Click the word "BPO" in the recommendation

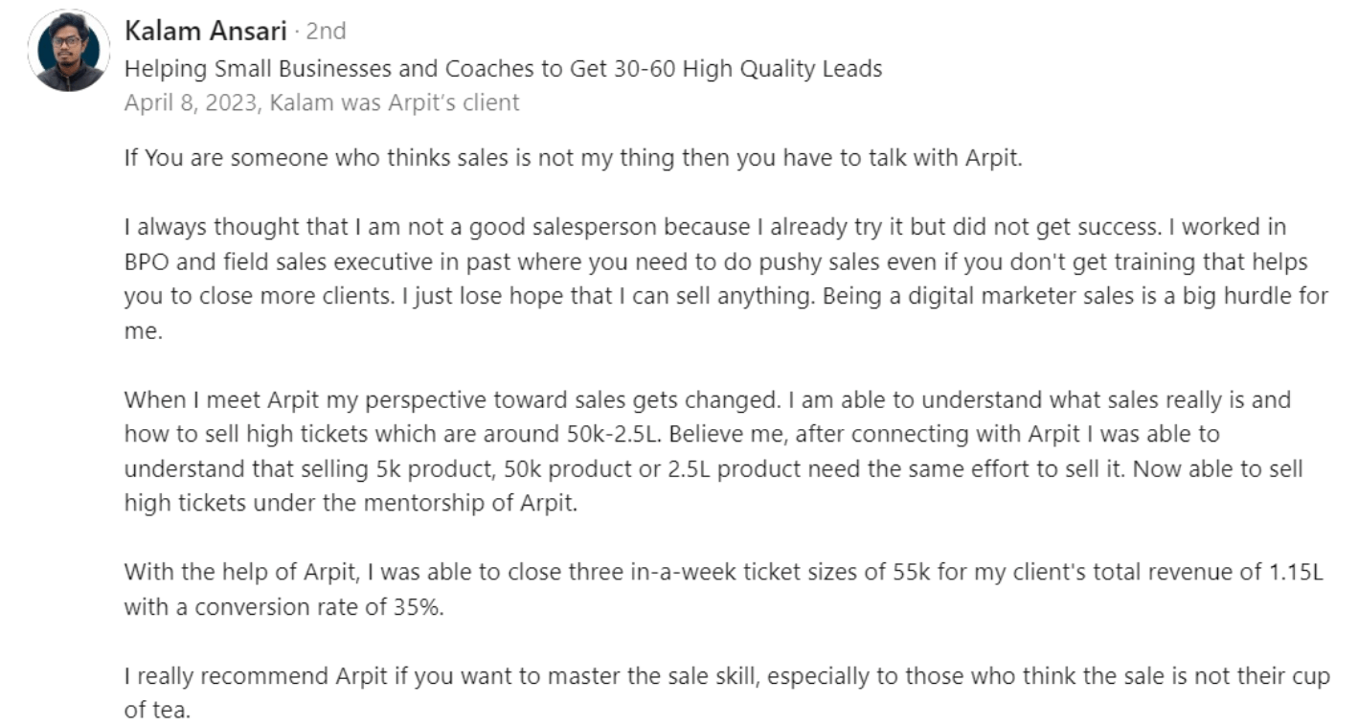(x=145, y=262)
